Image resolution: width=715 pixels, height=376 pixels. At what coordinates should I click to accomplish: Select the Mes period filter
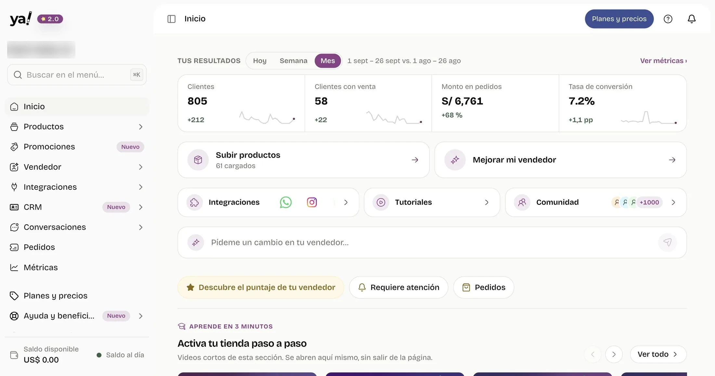click(x=328, y=61)
